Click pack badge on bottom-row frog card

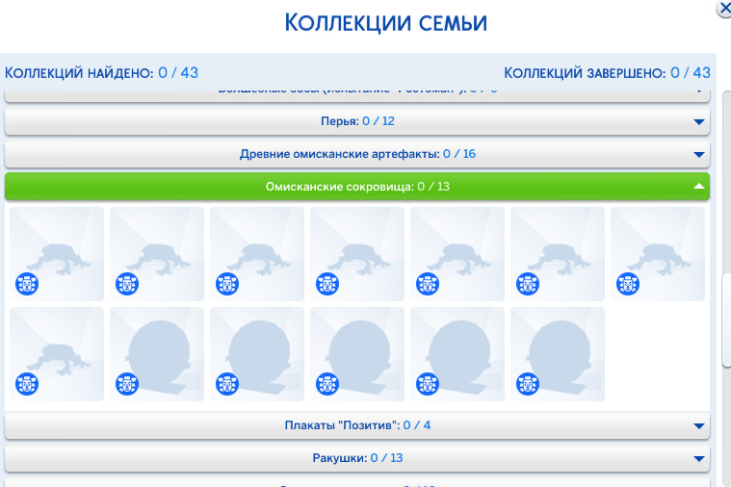point(27,384)
